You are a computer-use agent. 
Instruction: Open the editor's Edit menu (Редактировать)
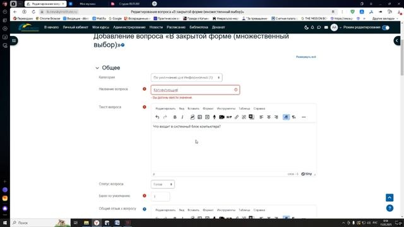165,108
